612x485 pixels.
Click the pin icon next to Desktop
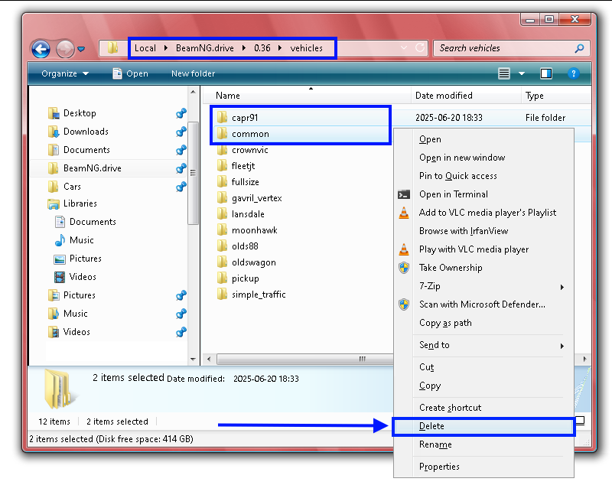click(x=181, y=113)
